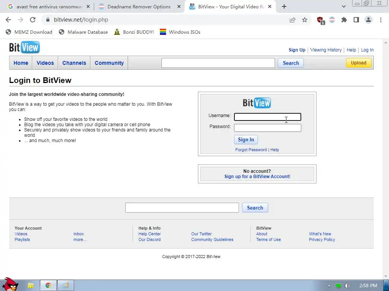Click the Sign In button
Screen dimensions: 389x291
point(246,139)
